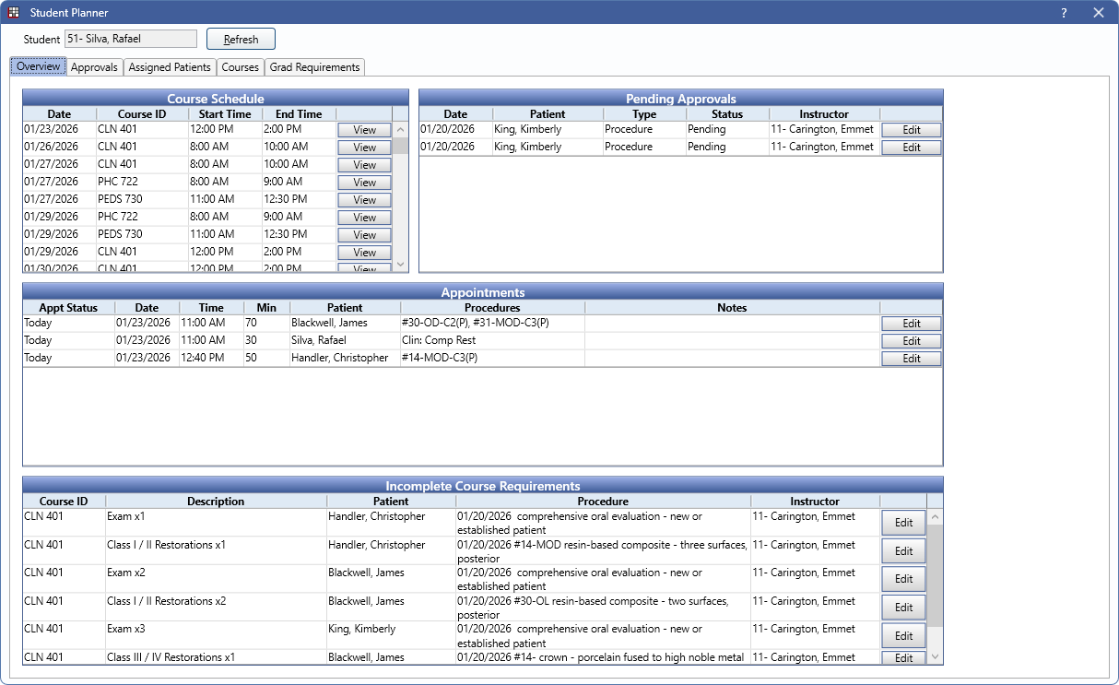This screenshot has height=685, width=1119.
Task: Sort Pending Approvals by Status column header
Action: [726, 114]
